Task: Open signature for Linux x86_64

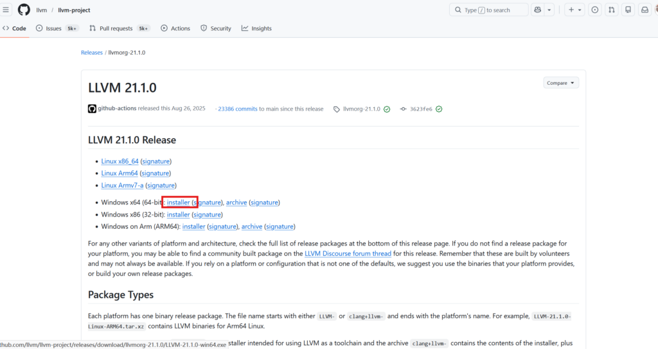Action: 156,161
